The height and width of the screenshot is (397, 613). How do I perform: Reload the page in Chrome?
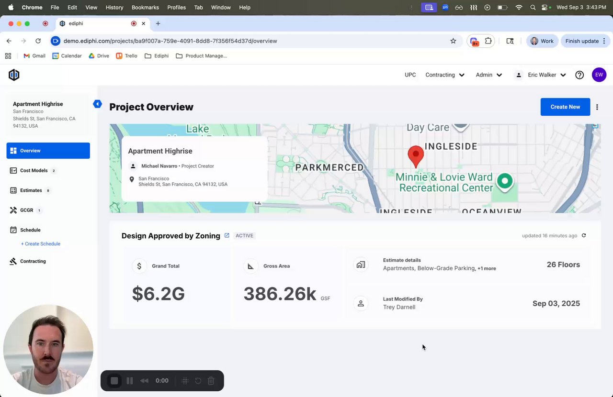(x=38, y=41)
